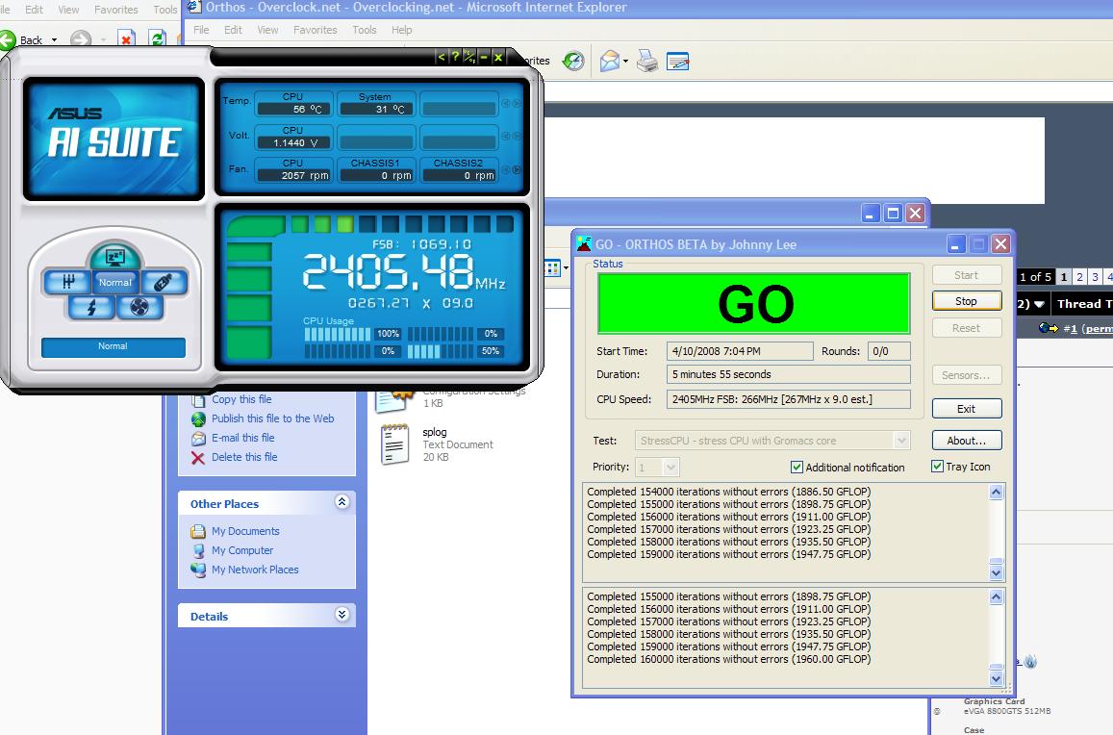Screen dimensions: 1113x735
Task: Click the Reset button in Orthos
Action: [966, 328]
